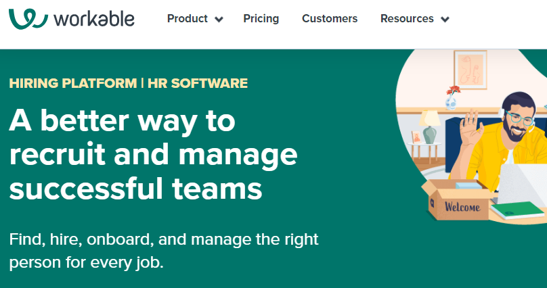Screen dimensions: 547x288
Task: Open the Customers page
Action: click(x=330, y=18)
